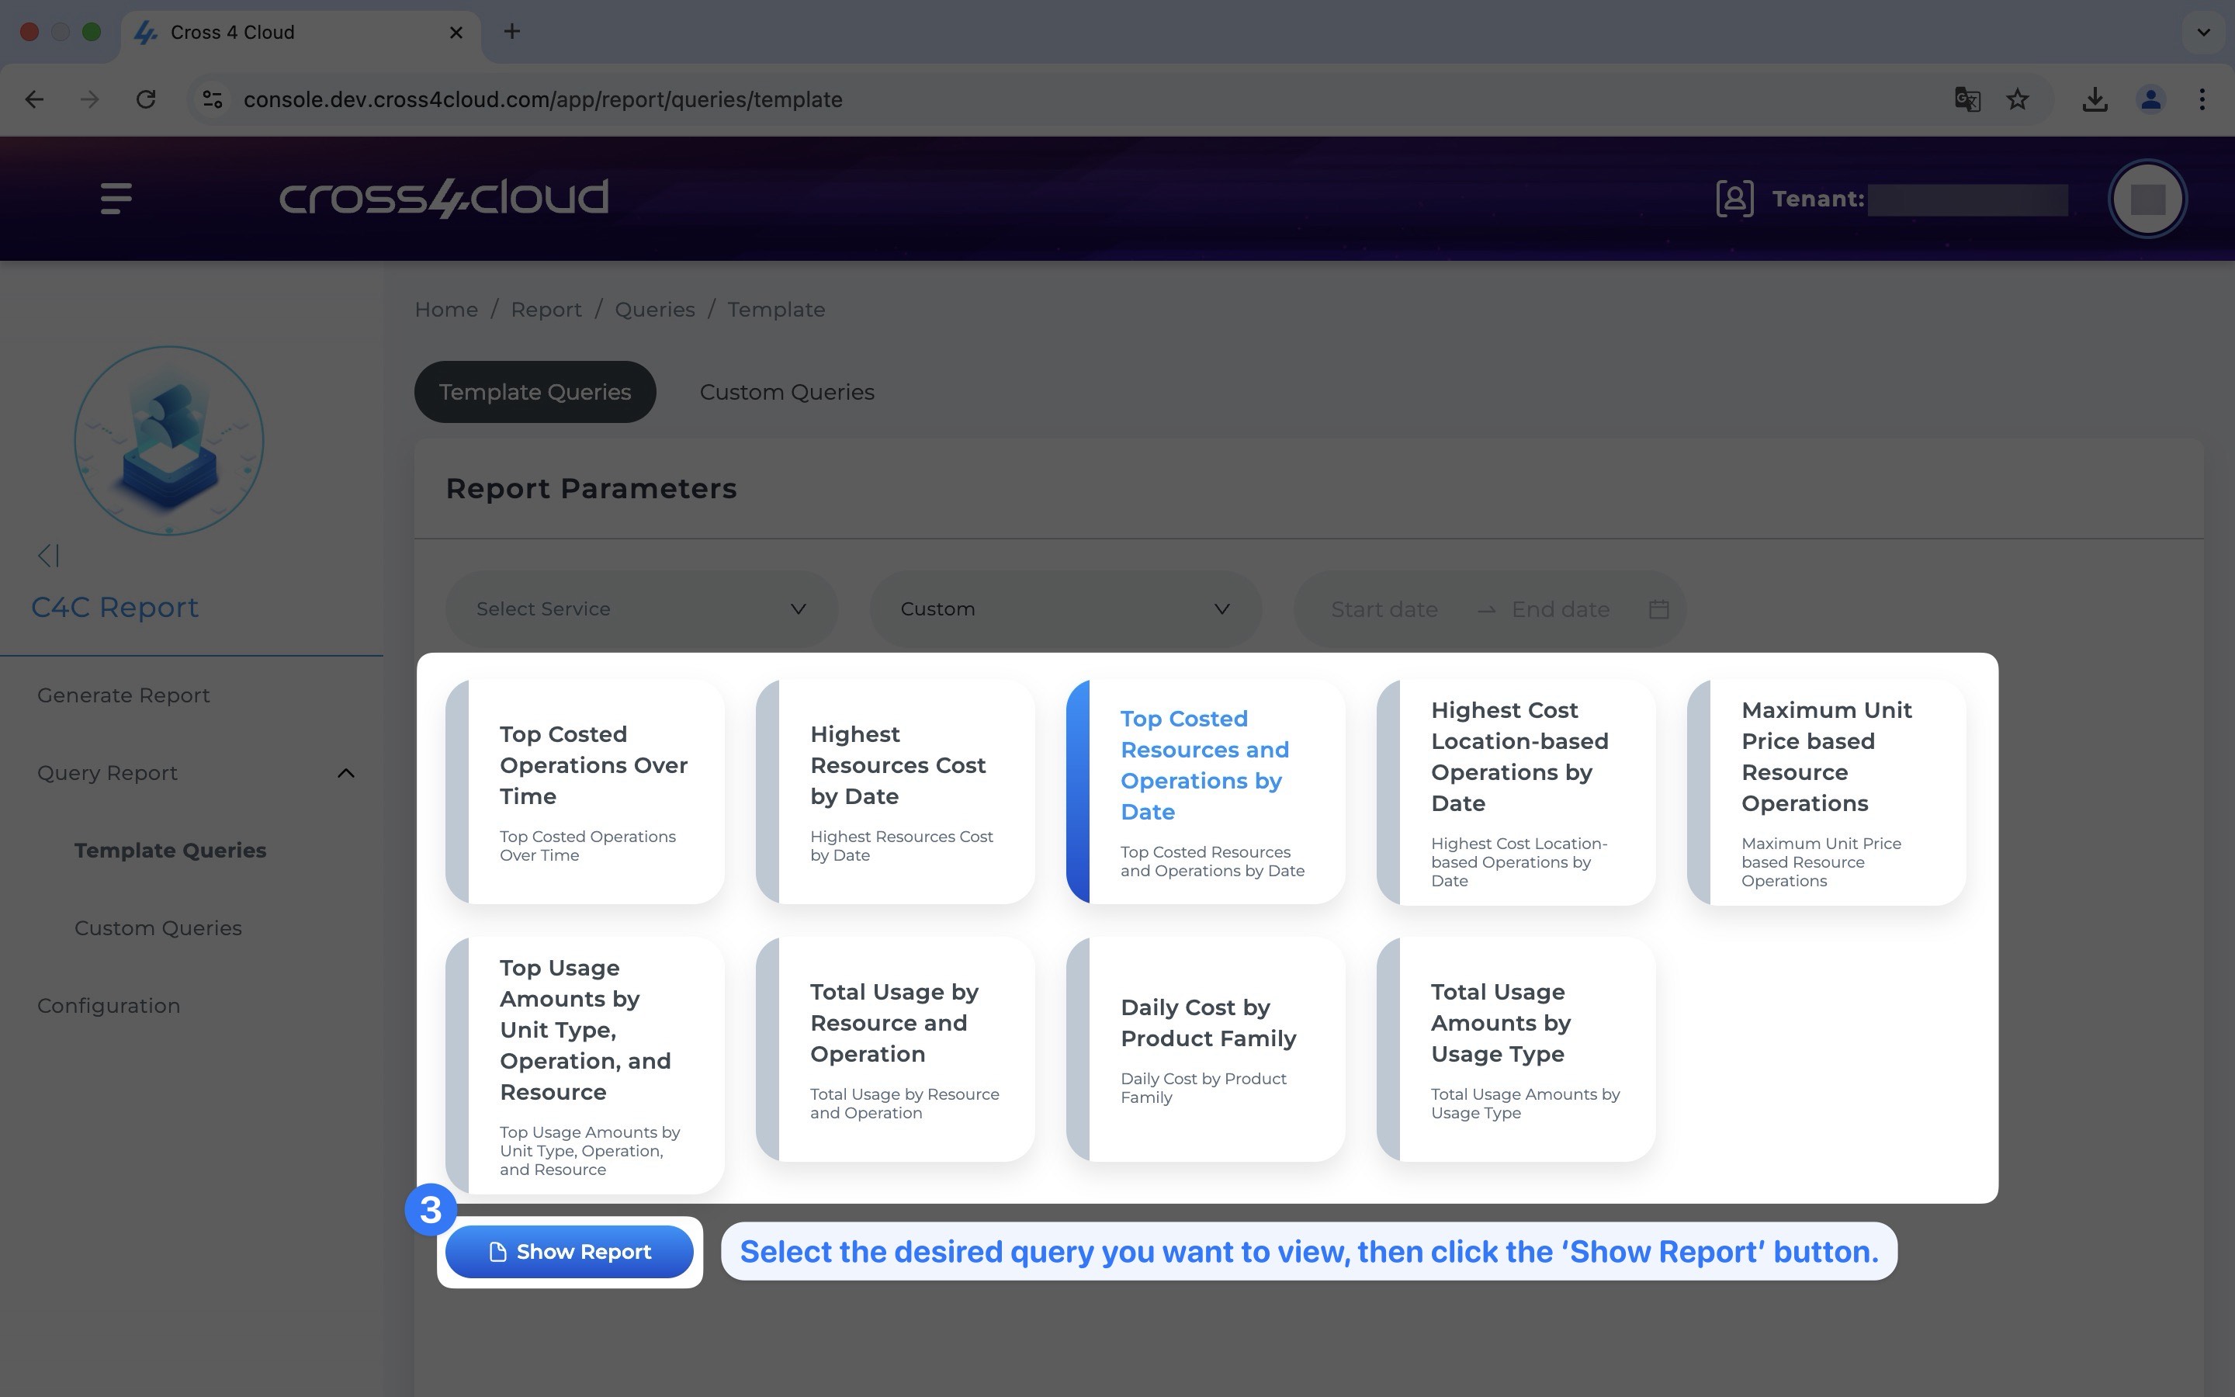Click the tenant profile avatar icon
The width and height of the screenshot is (2235, 1397).
[x=2148, y=198]
